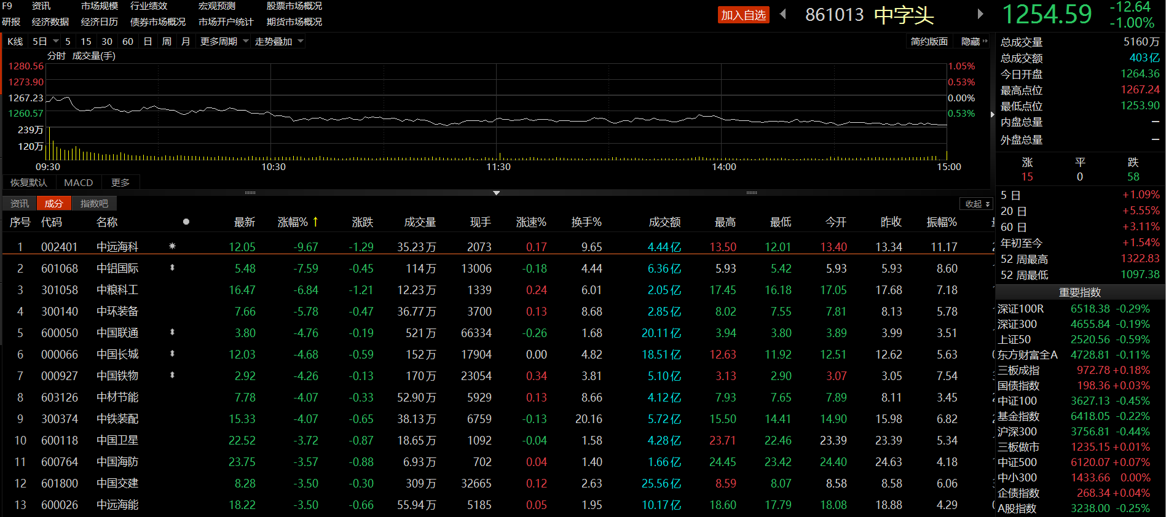
Task: Select the MACD indicator
Action: [79, 182]
